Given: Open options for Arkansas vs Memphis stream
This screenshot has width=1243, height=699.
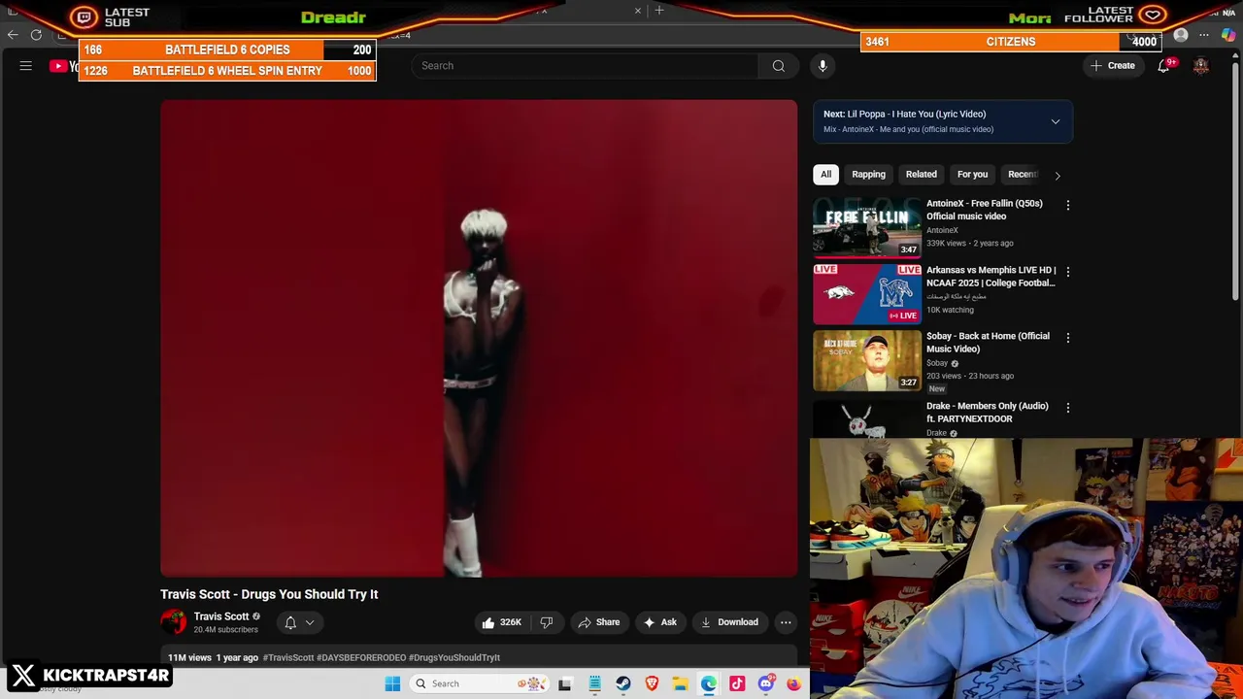Looking at the screenshot, I should tap(1068, 271).
